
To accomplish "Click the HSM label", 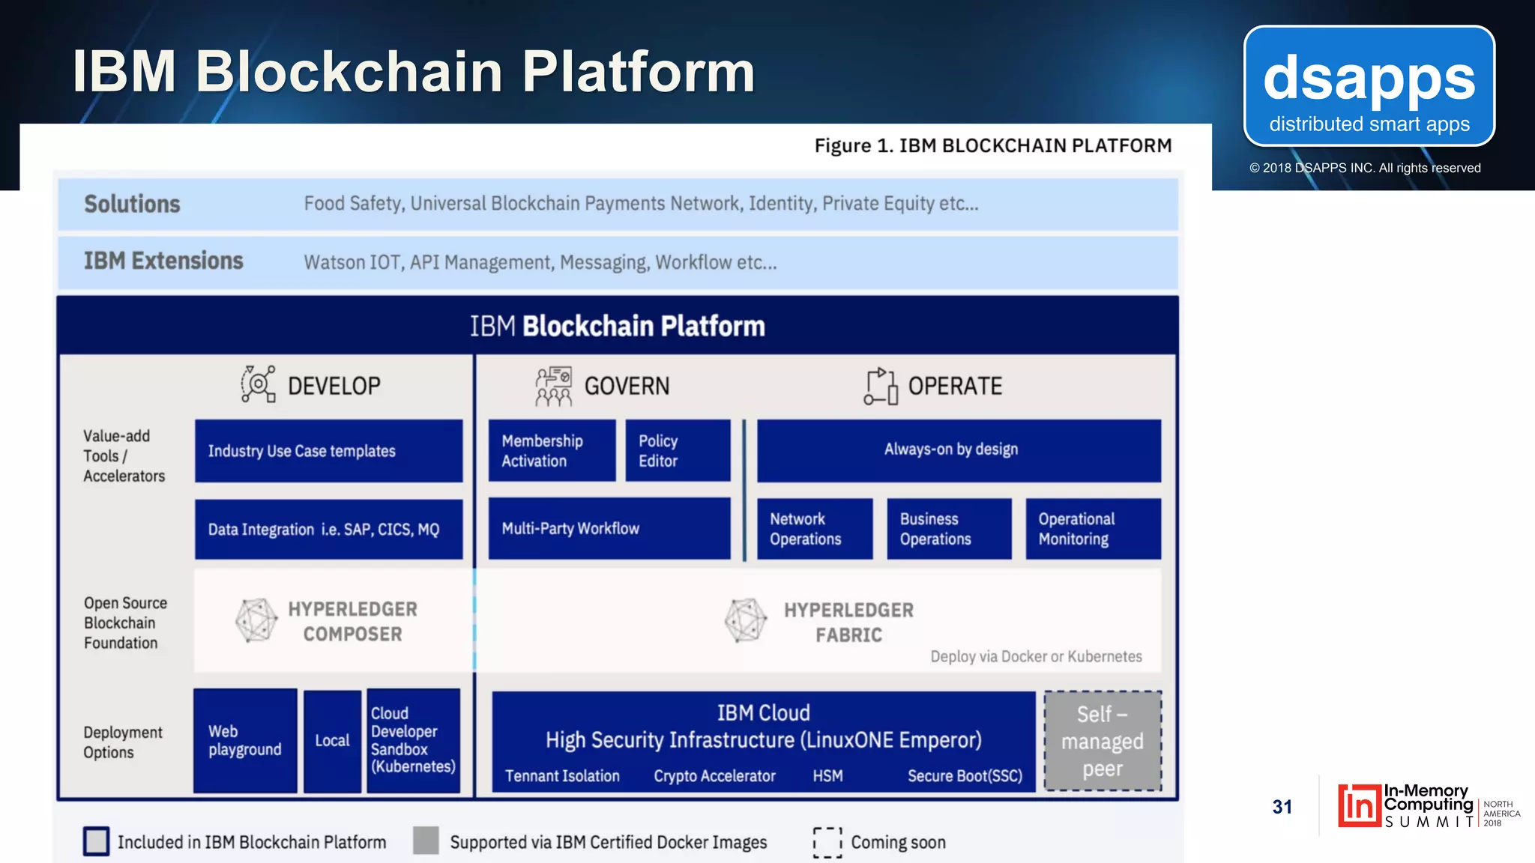I will point(827,776).
